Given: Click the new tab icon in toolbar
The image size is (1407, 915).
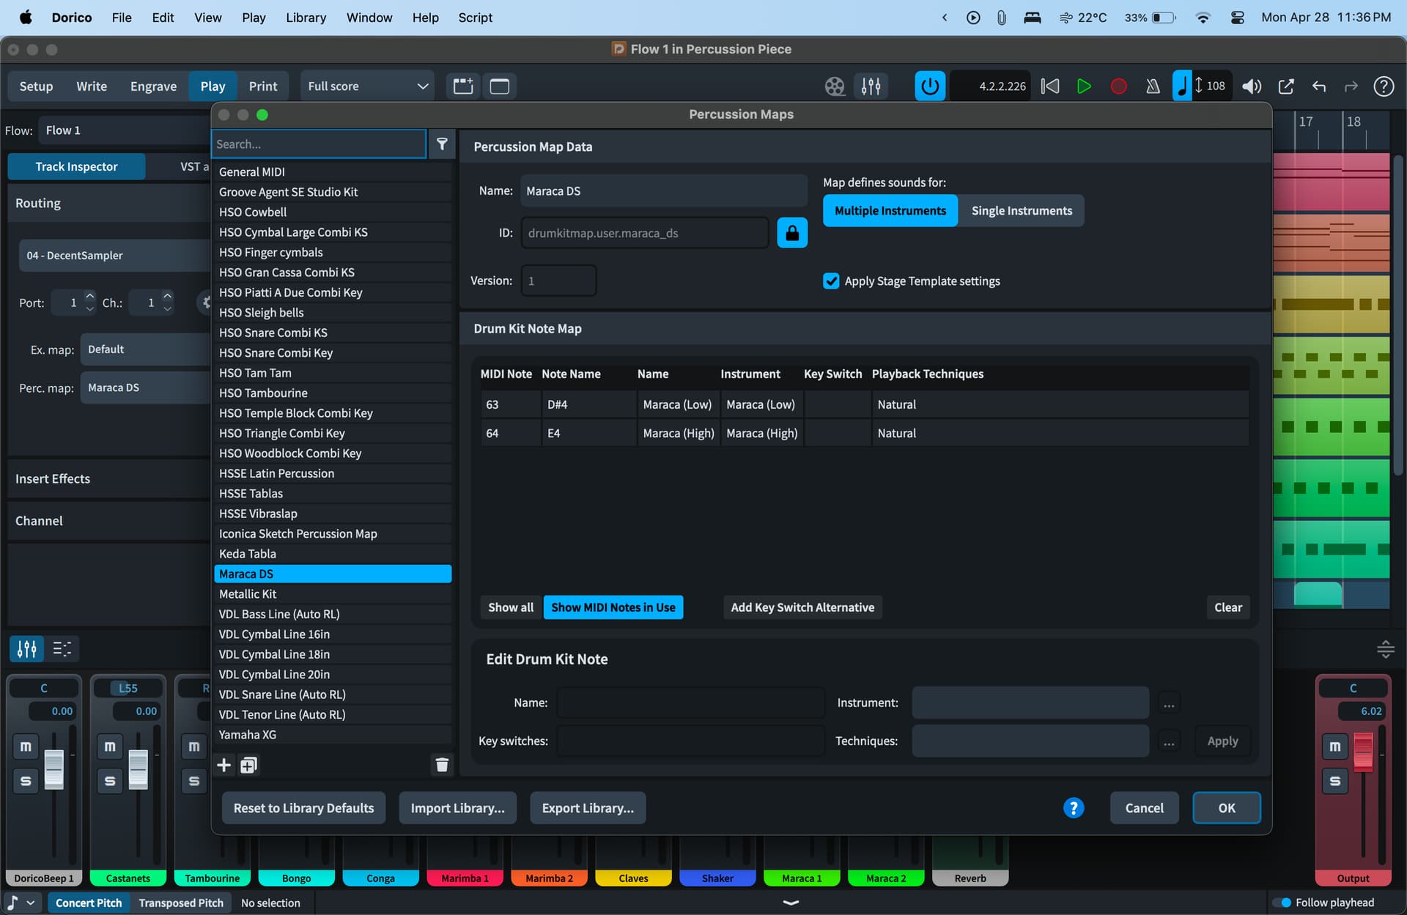Looking at the screenshot, I should tap(463, 86).
